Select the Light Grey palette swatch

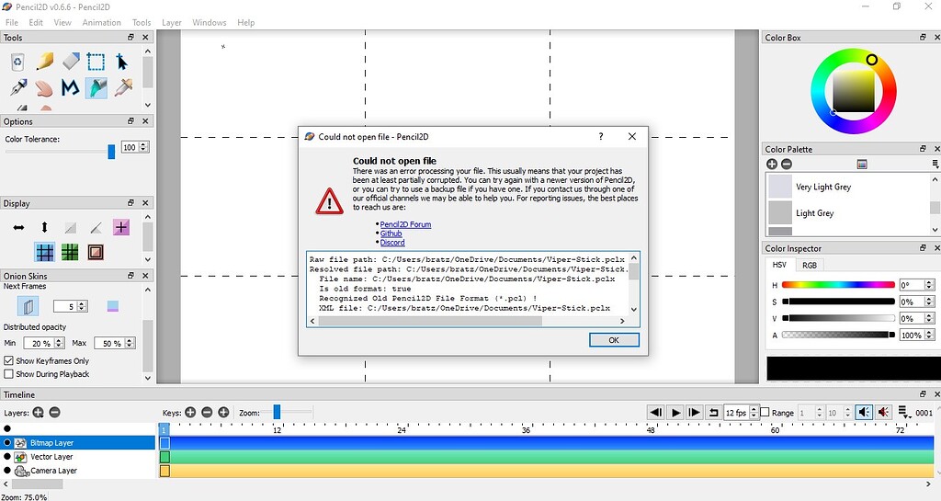[780, 212]
